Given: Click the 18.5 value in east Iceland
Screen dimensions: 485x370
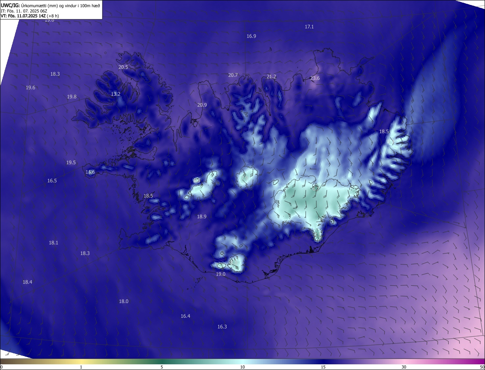Looking at the screenshot, I should pos(384,132).
